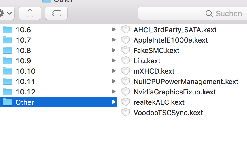This screenshot has height=141, width=247.
Task: Select the NullCPUPowerManagement.kext file name
Action: pos(186,81)
